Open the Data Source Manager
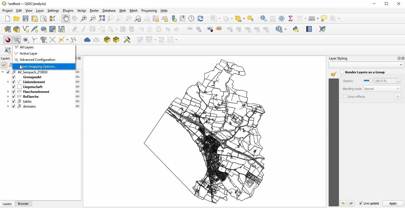Screen dimensions: 405x208 (8, 29)
